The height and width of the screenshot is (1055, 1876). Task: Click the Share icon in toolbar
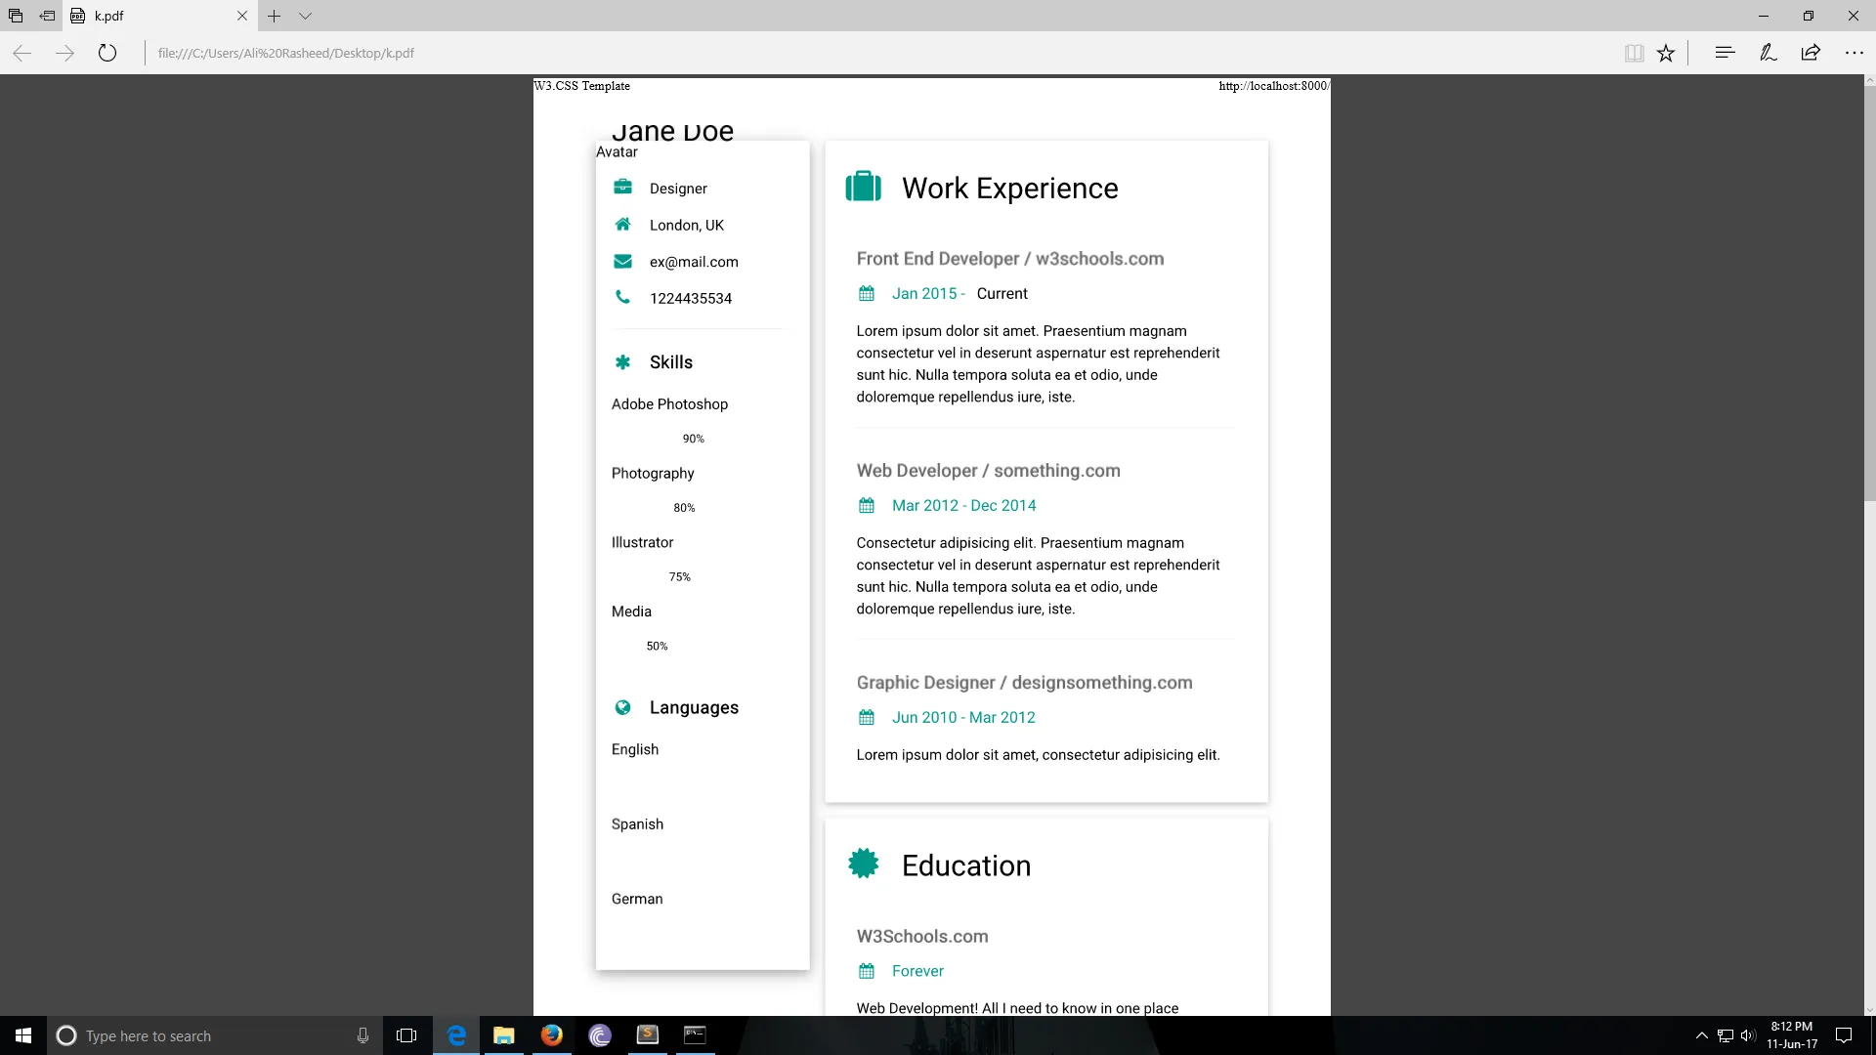point(1811,53)
